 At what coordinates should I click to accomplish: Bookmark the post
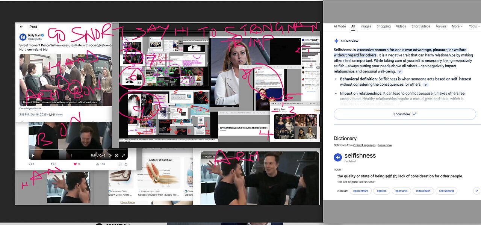120,164
